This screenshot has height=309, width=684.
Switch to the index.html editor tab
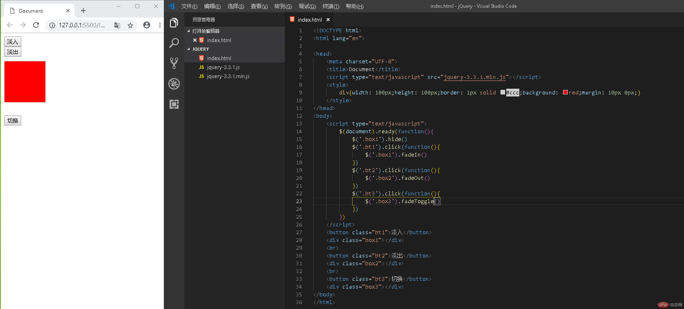(309, 20)
